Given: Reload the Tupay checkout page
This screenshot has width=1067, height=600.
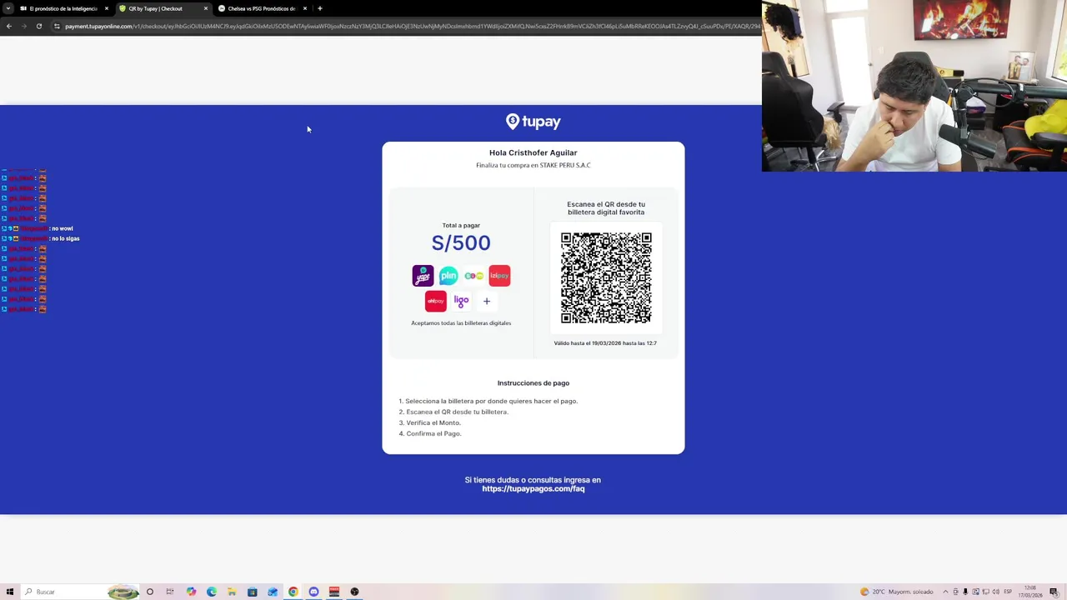Looking at the screenshot, I should coord(39,26).
